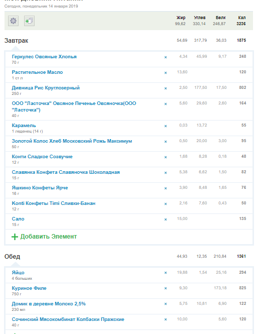Delete the Сало item with x icon
Screen dimensions: 255x334
166,219
